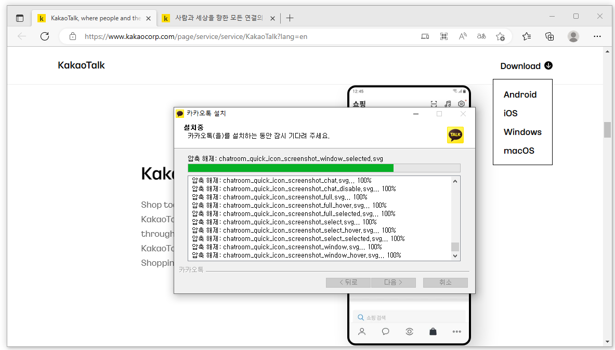Click log line screenshot_select_hover.svg
615x350 pixels.
coord(294,230)
